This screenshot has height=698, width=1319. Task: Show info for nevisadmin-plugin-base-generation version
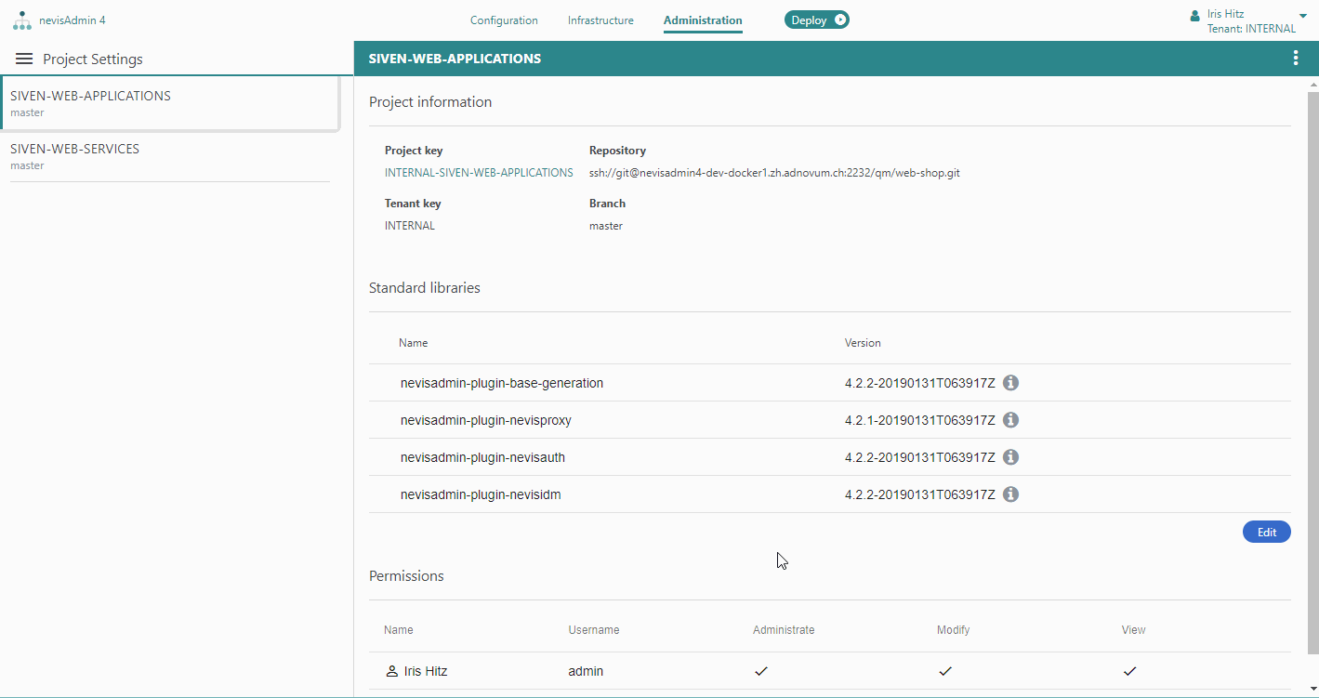(x=1011, y=383)
